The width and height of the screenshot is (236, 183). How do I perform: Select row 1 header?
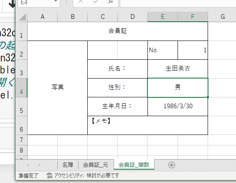coord(21,31)
